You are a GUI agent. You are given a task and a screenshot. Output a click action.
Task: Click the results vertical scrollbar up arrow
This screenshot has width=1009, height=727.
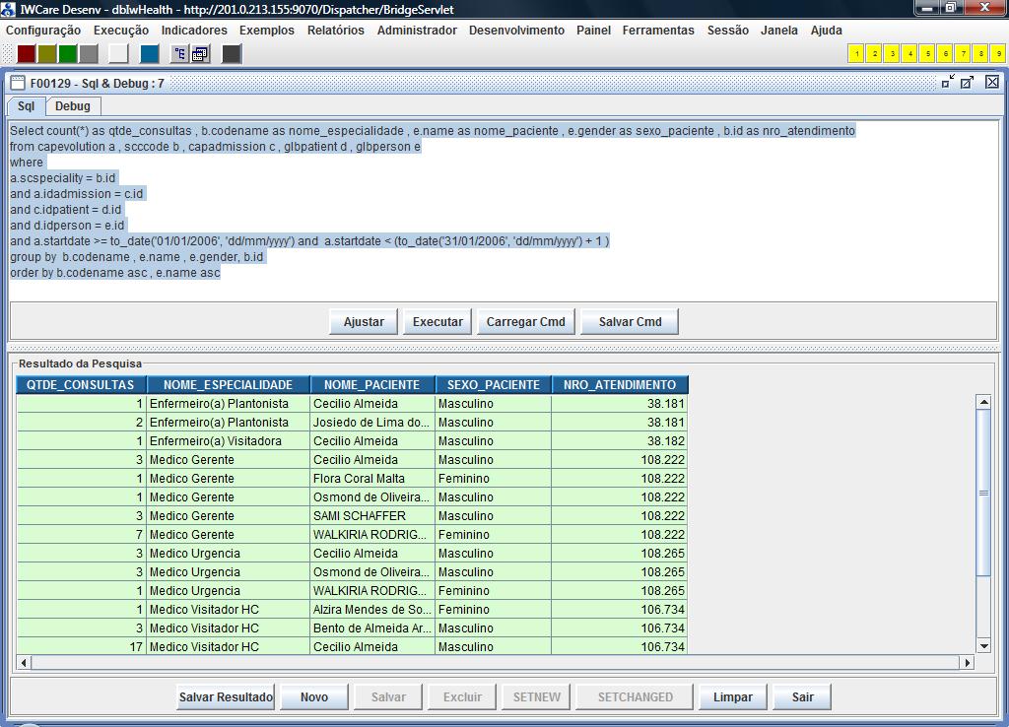click(984, 402)
